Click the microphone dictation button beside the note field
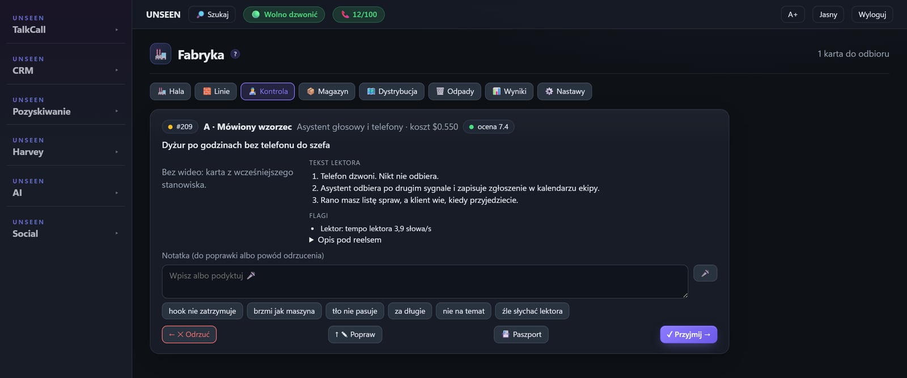Viewport: 907px width, 378px height. point(705,273)
